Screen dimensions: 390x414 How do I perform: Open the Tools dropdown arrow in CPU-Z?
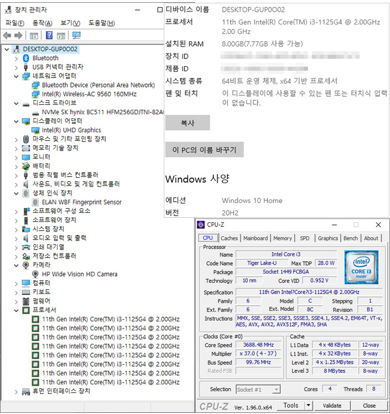click(309, 406)
